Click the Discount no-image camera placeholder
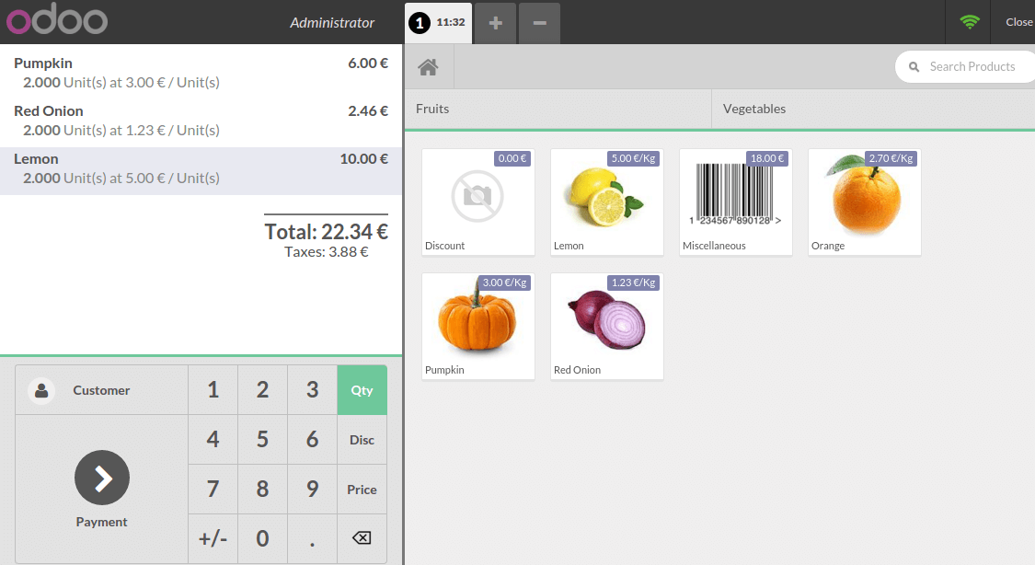The image size is (1035, 565). pos(477,196)
